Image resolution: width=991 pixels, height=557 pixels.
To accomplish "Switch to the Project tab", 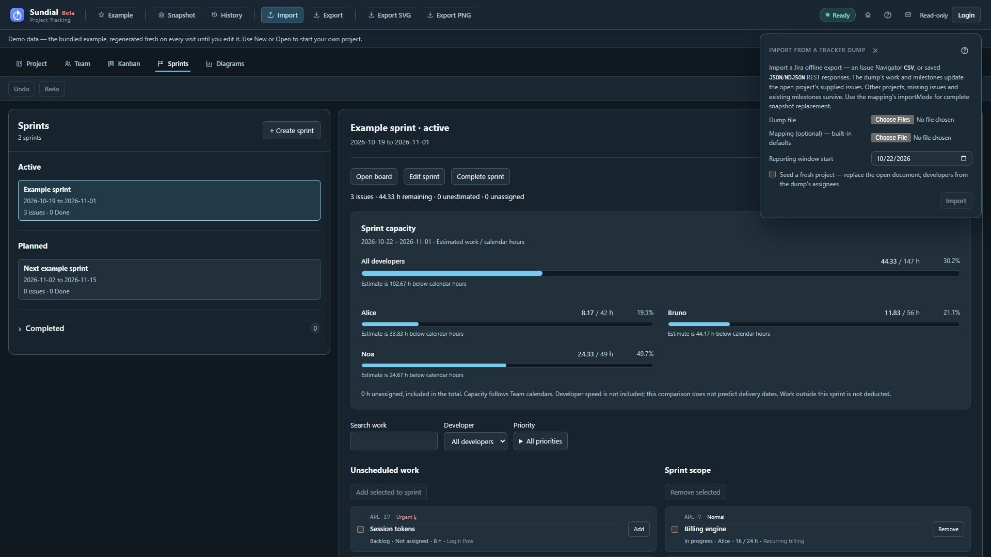I will pyautogui.click(x=31, y=64).
